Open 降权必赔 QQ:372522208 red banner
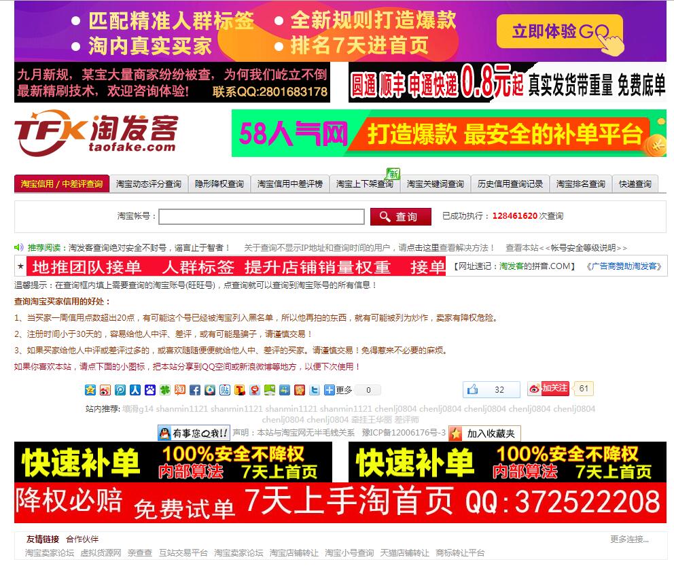 coord(340,503)
